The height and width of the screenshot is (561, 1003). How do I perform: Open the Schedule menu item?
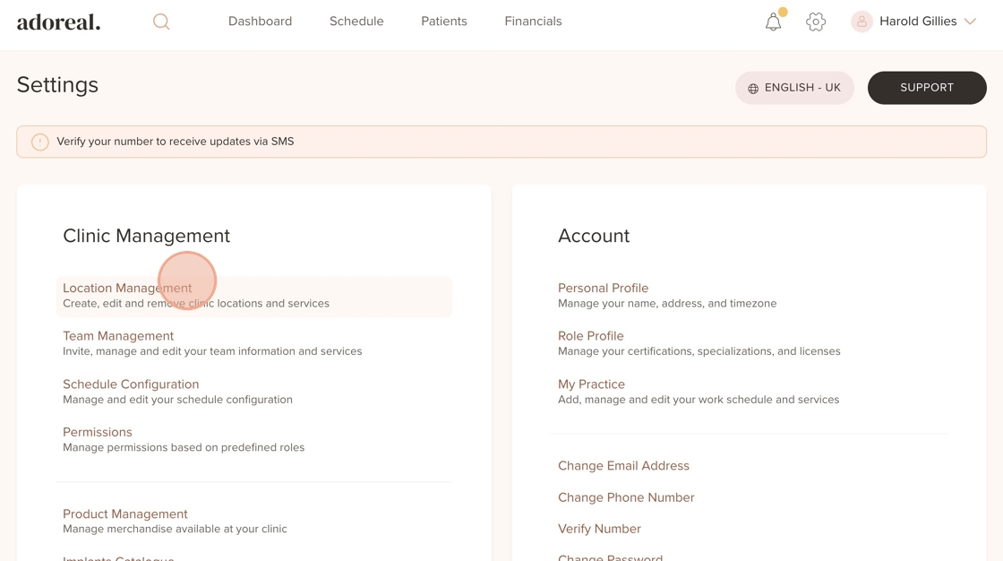(x=356, y=22)
